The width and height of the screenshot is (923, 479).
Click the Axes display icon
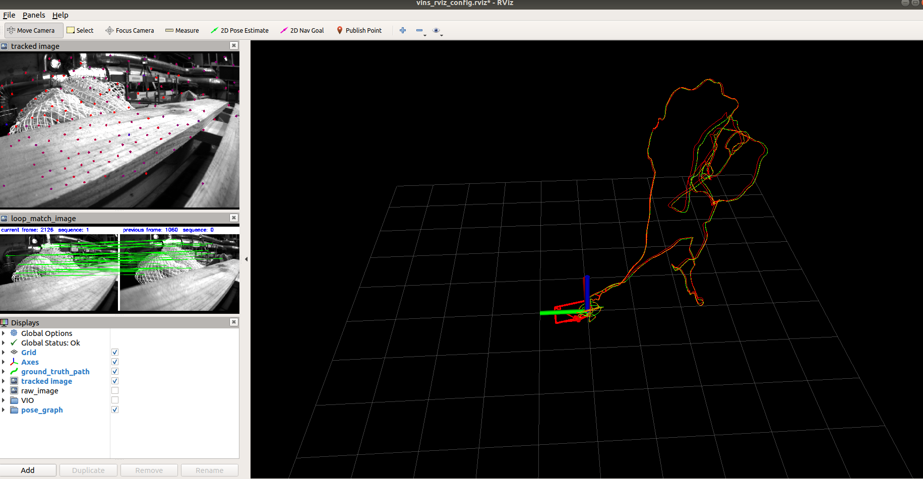(x=14, y=362)
